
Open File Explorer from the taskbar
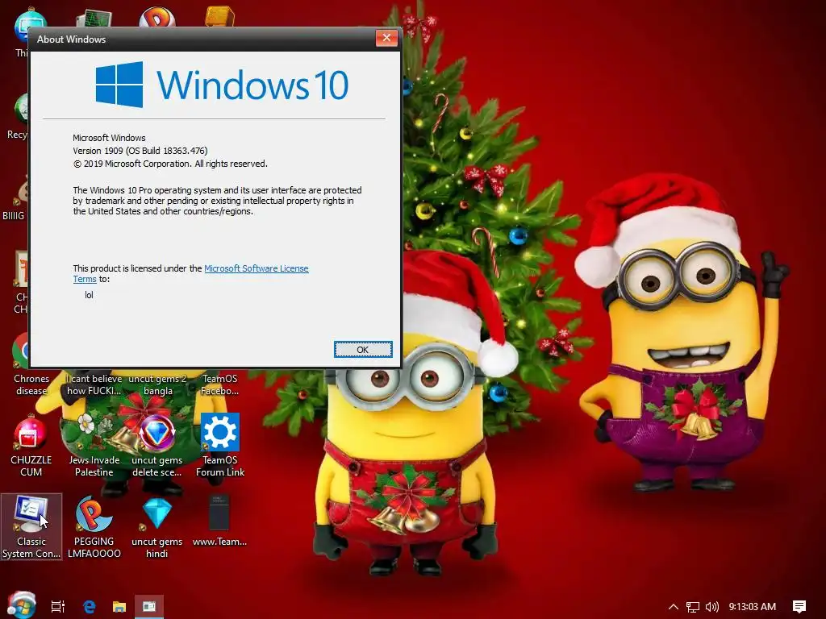119,606
